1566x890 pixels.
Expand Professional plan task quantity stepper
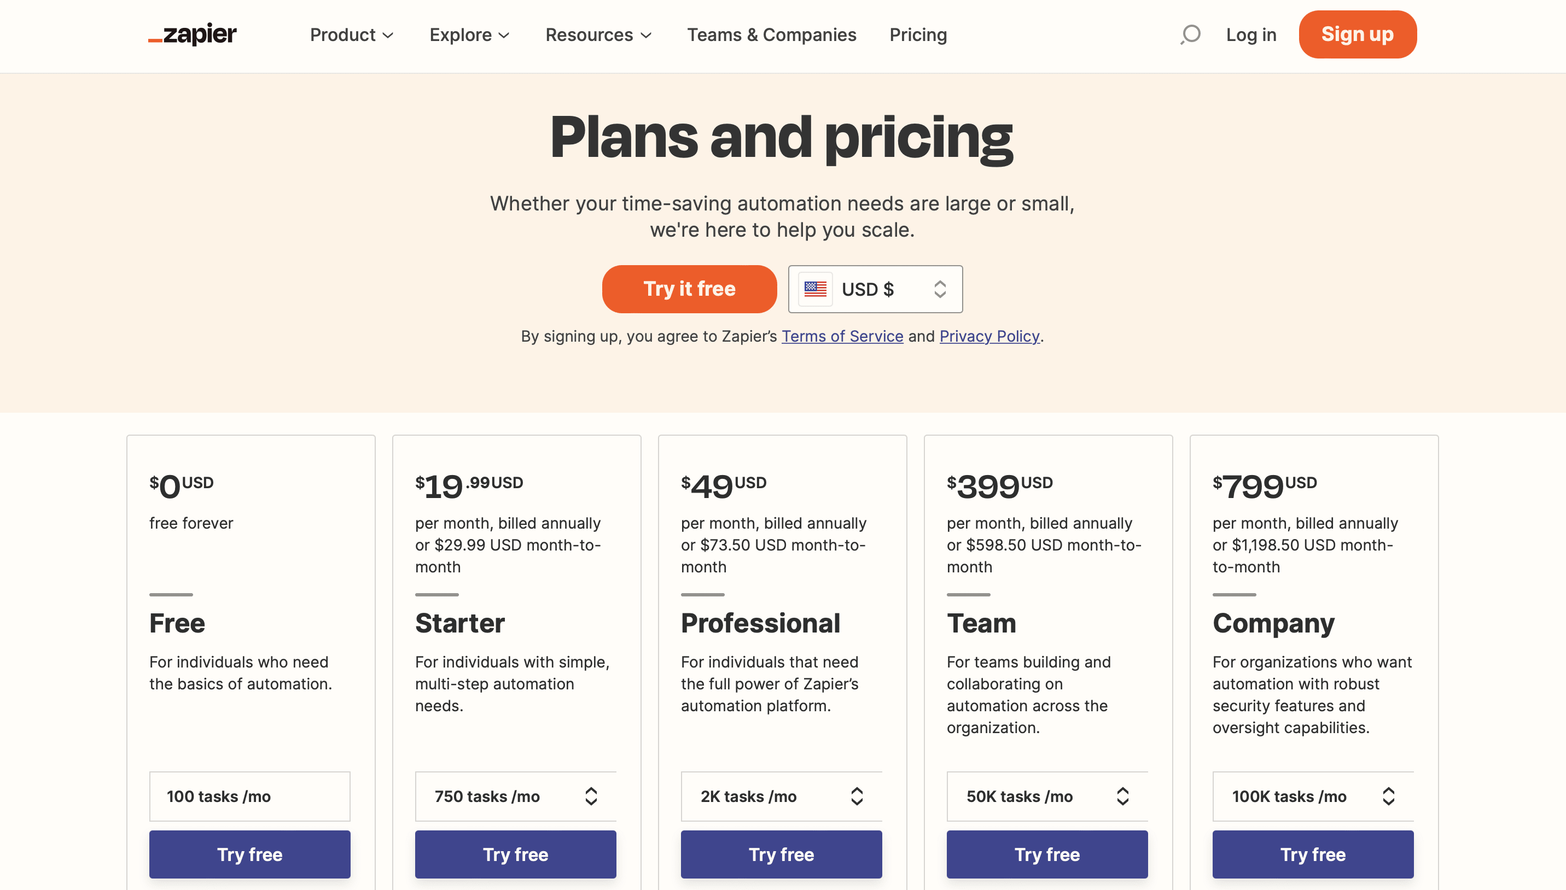tap(858, 797)
